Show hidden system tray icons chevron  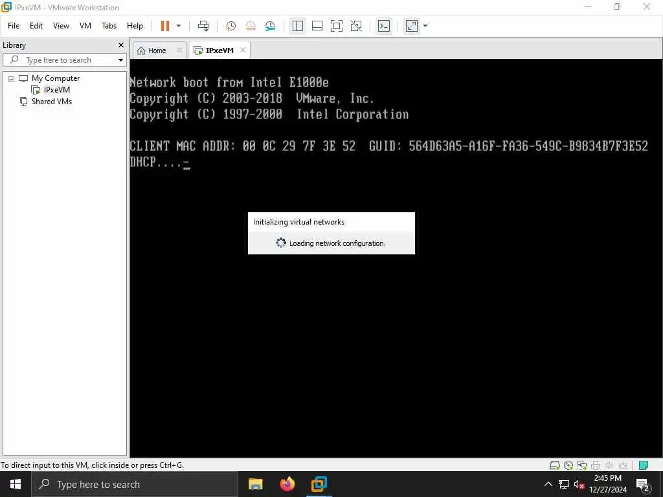(x=548, y=484)
